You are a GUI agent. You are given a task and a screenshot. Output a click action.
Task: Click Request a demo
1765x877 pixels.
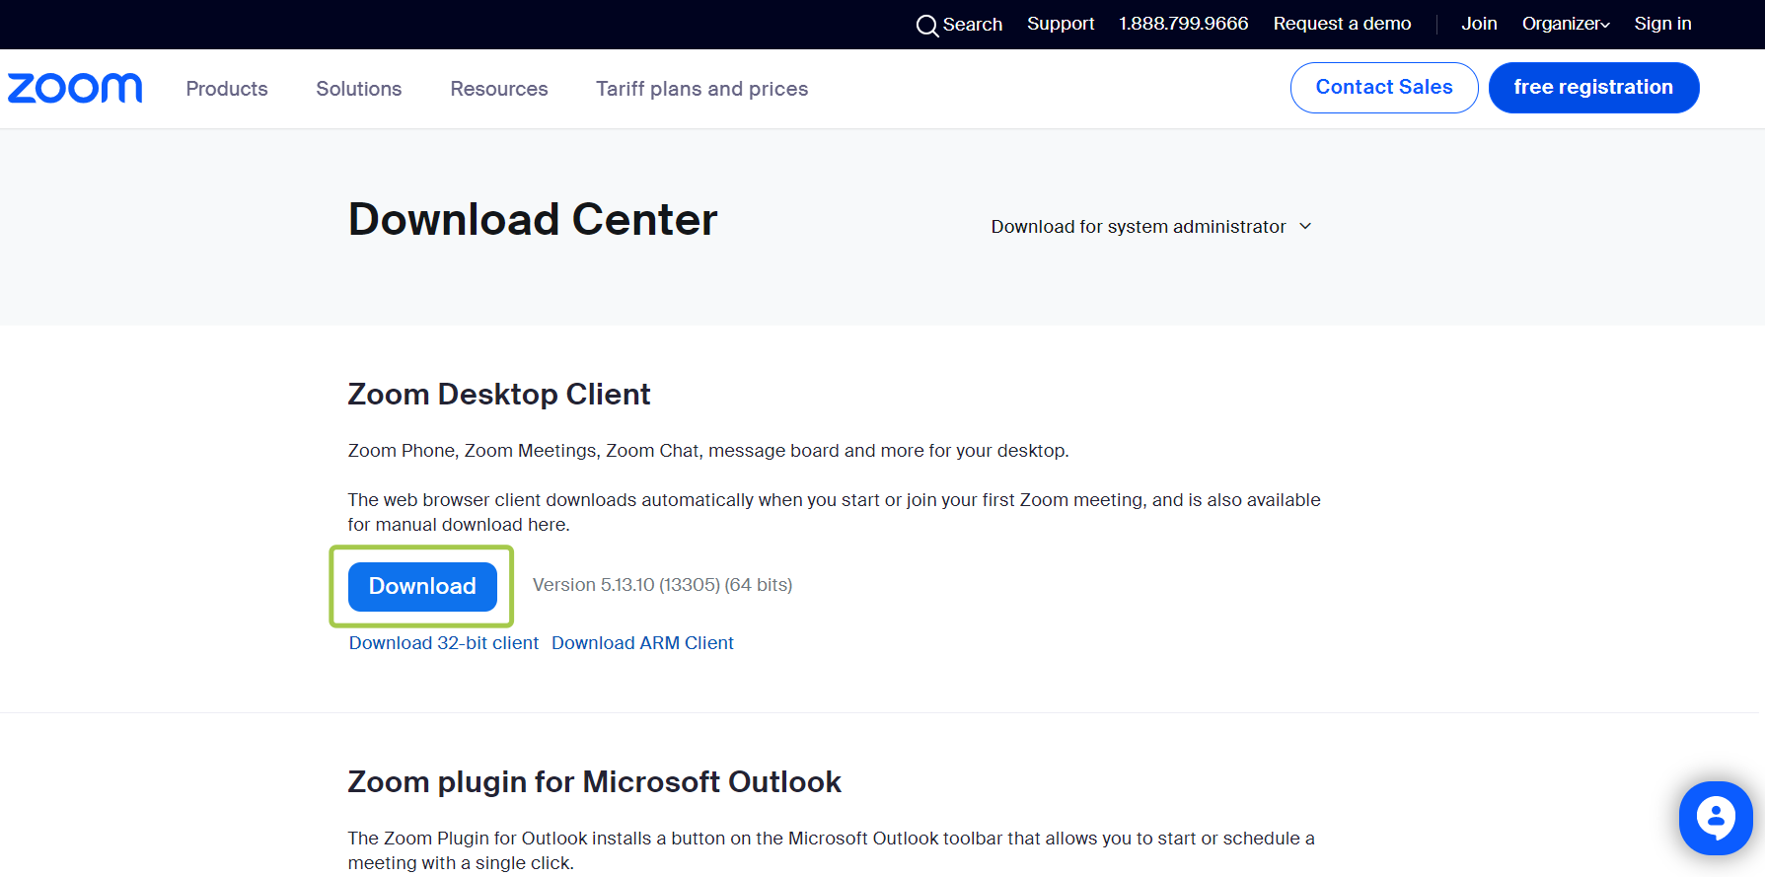point(1342,24)
